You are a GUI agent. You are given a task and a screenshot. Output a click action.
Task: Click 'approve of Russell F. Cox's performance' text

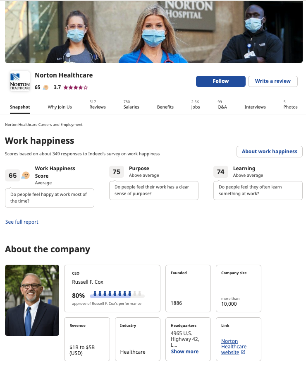tap(107, 304)
